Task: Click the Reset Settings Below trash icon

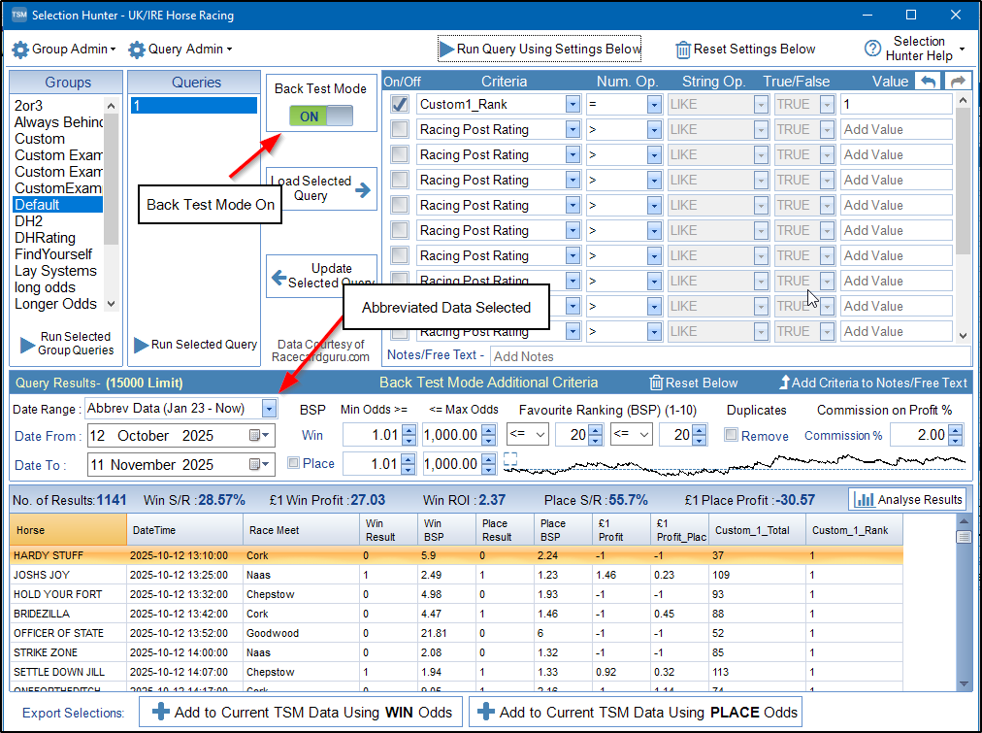Action: pos(683,50)
